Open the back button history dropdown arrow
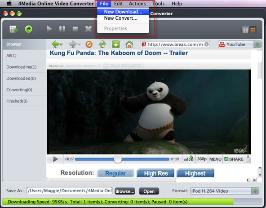Image resolution: width=266 pixels, height=208 pixels. coord(61,44)
